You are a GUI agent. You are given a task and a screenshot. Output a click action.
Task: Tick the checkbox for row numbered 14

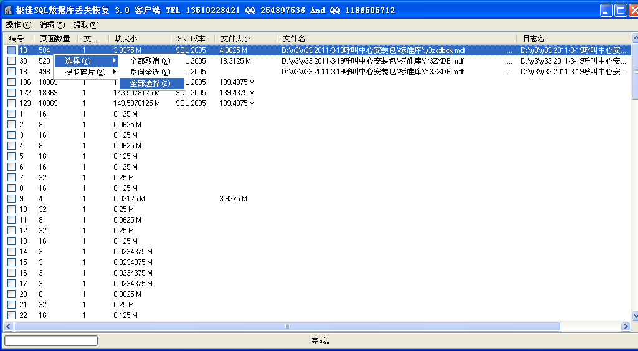point(11,251)
